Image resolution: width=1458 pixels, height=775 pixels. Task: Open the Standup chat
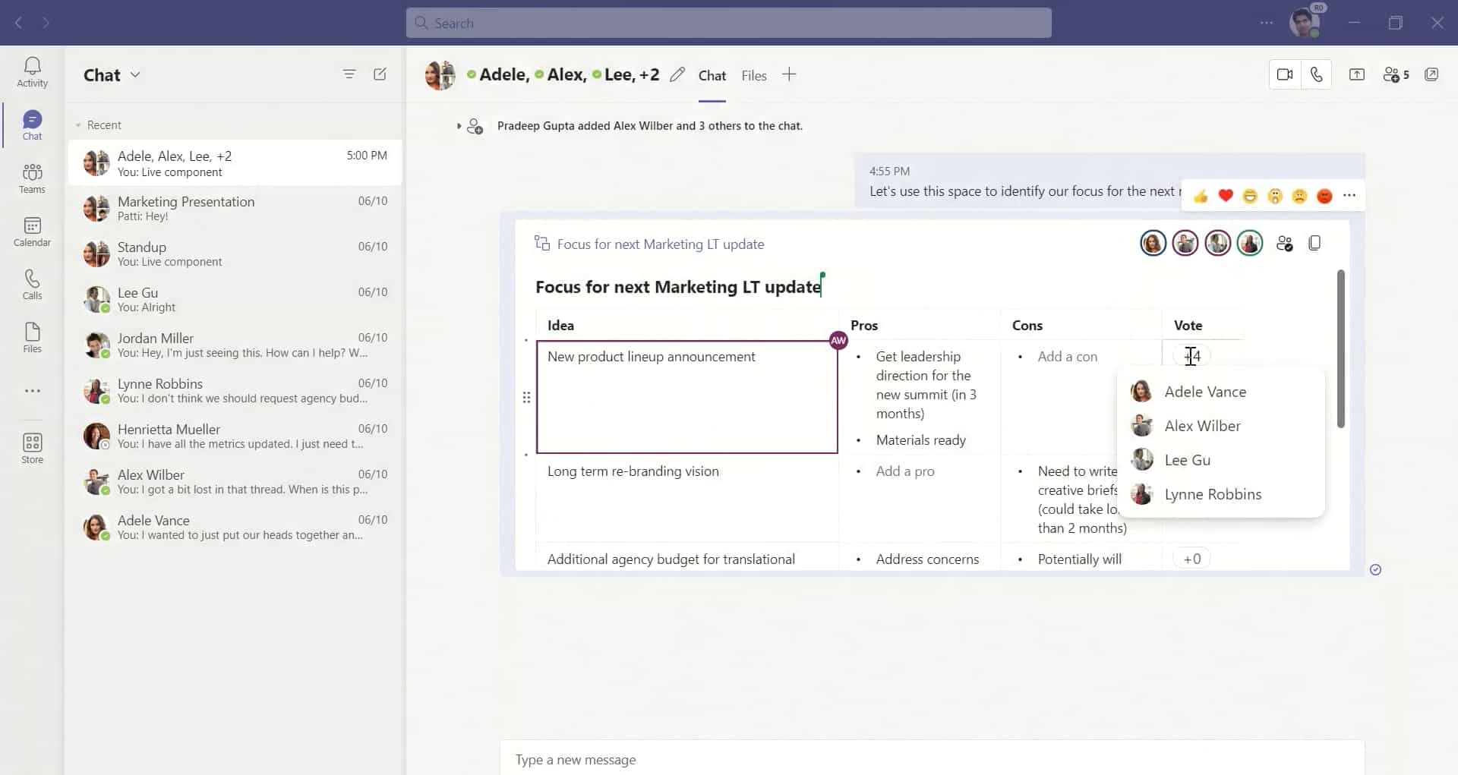click(235, 254)
